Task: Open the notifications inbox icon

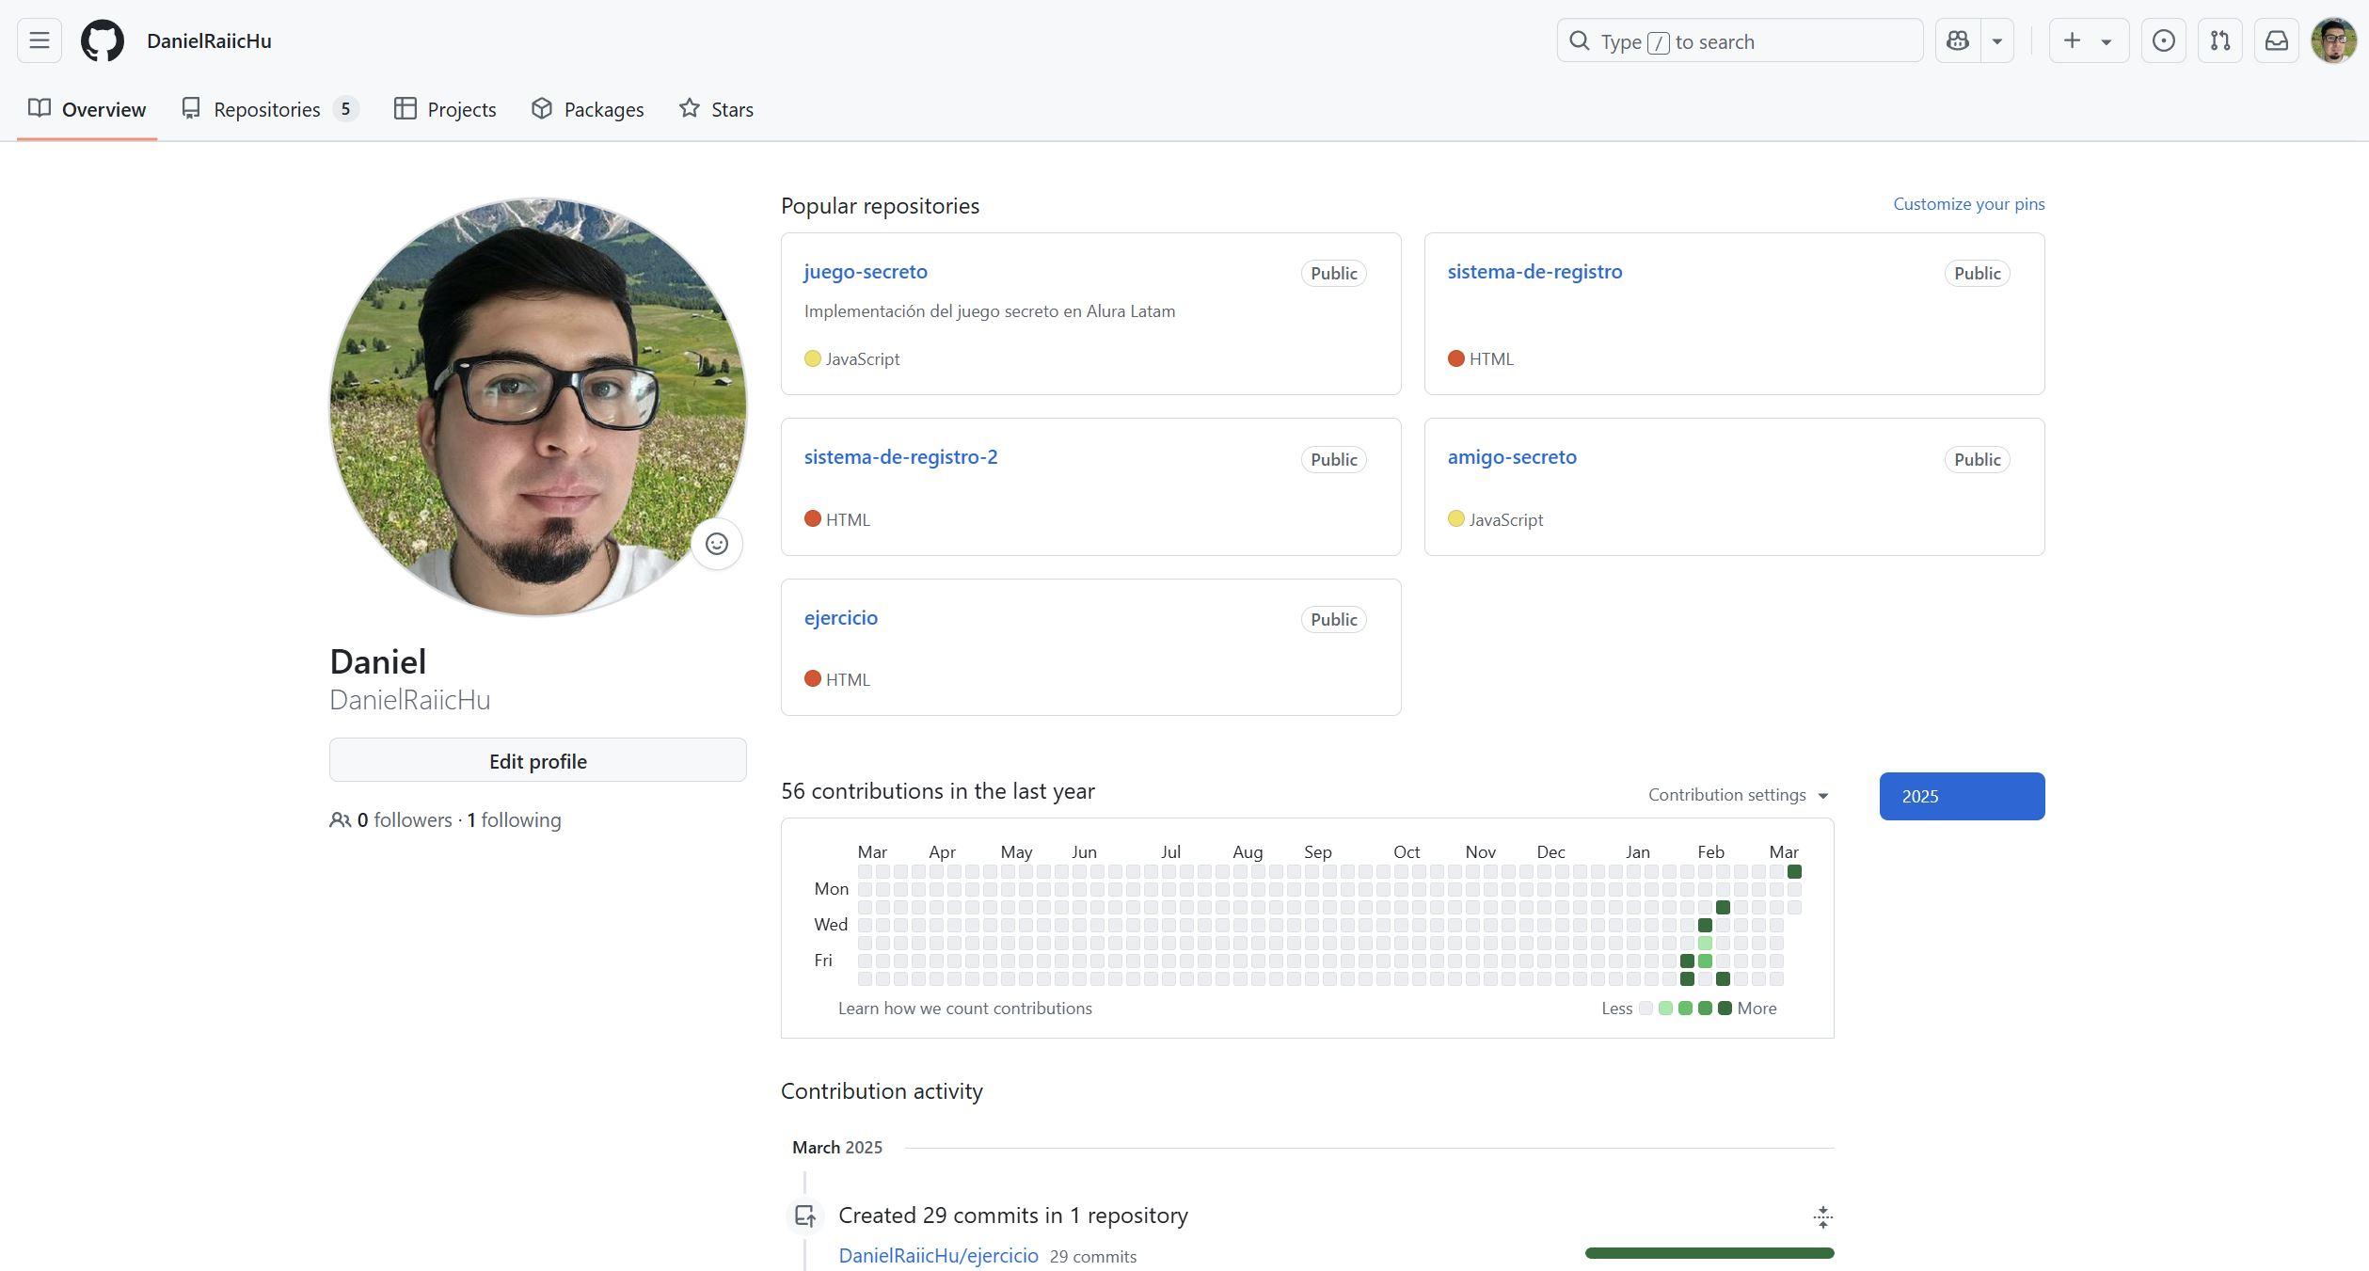Action: click(x=2276, y=40)
